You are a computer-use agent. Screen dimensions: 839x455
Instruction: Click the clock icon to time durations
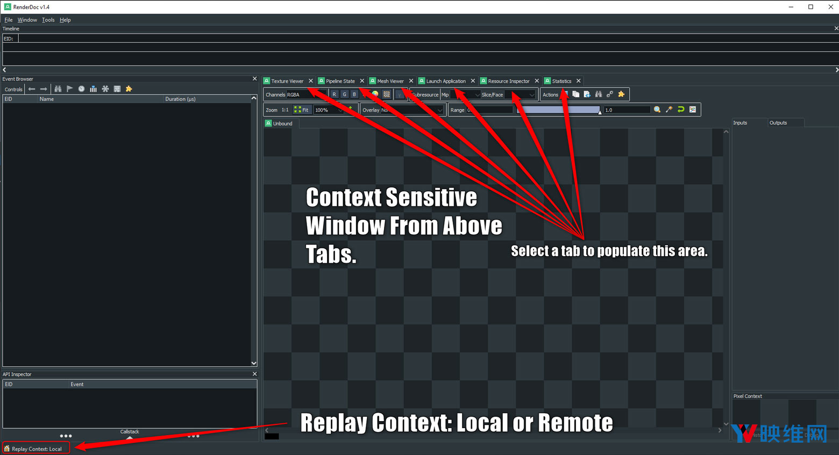[81, 89]
